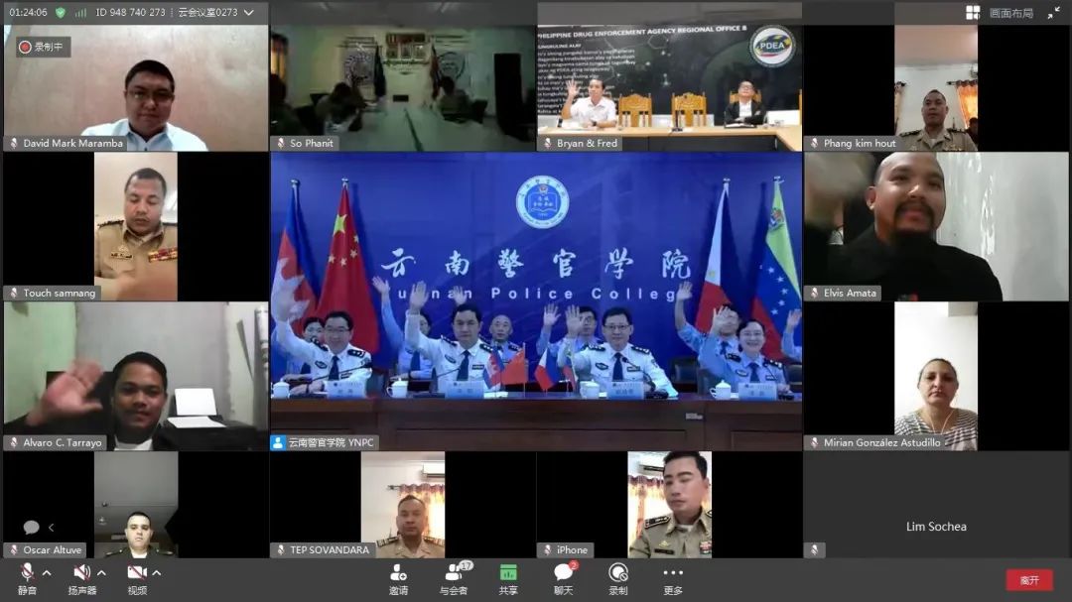Screen dimensions: 1072x602
Task: Expand the video options arrow
Action: coord(157,572)
